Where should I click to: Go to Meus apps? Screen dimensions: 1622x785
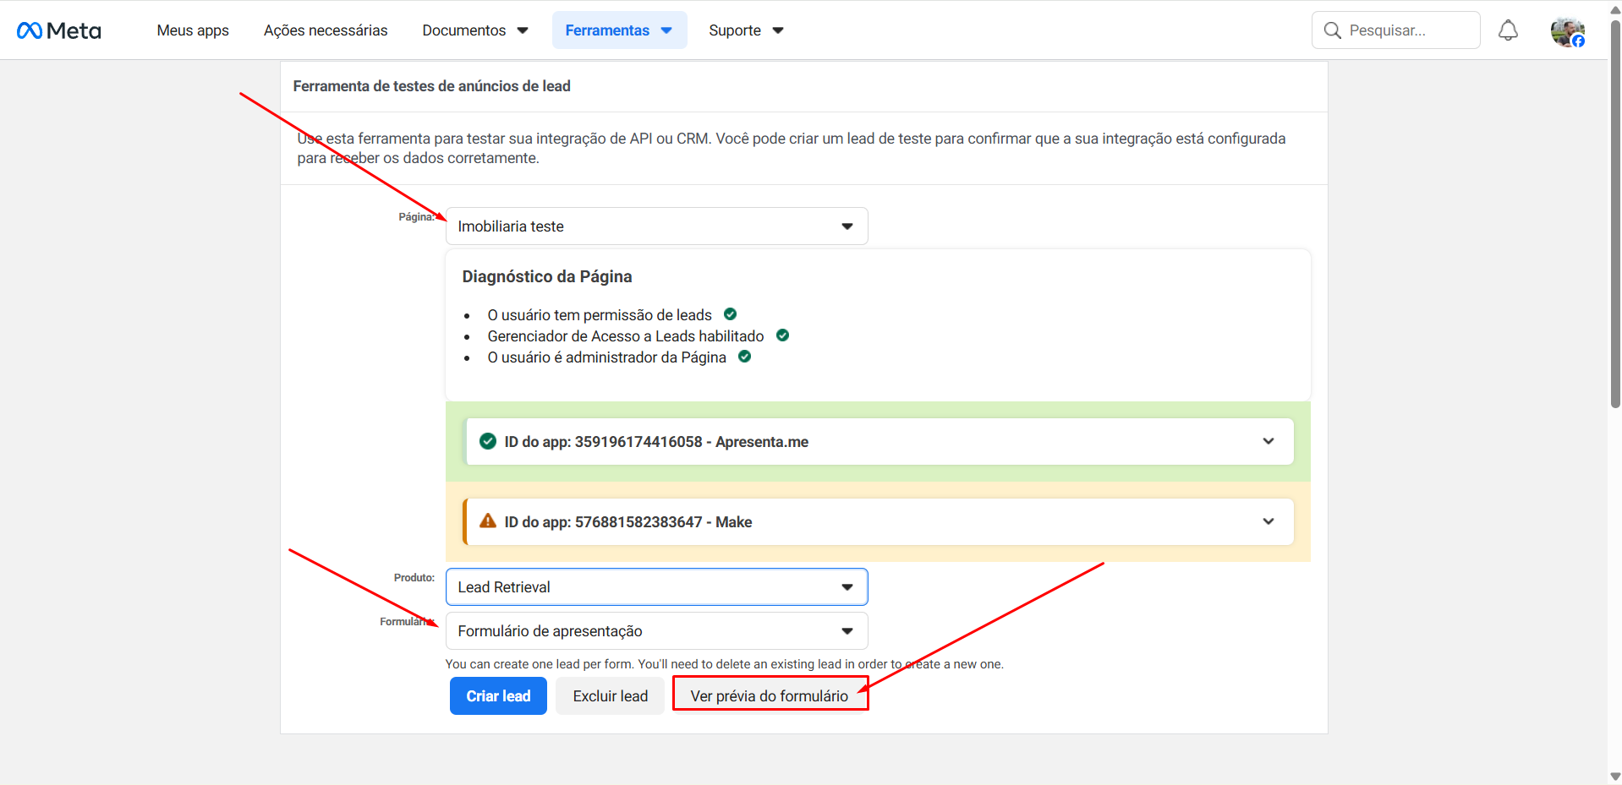point(193,30)
